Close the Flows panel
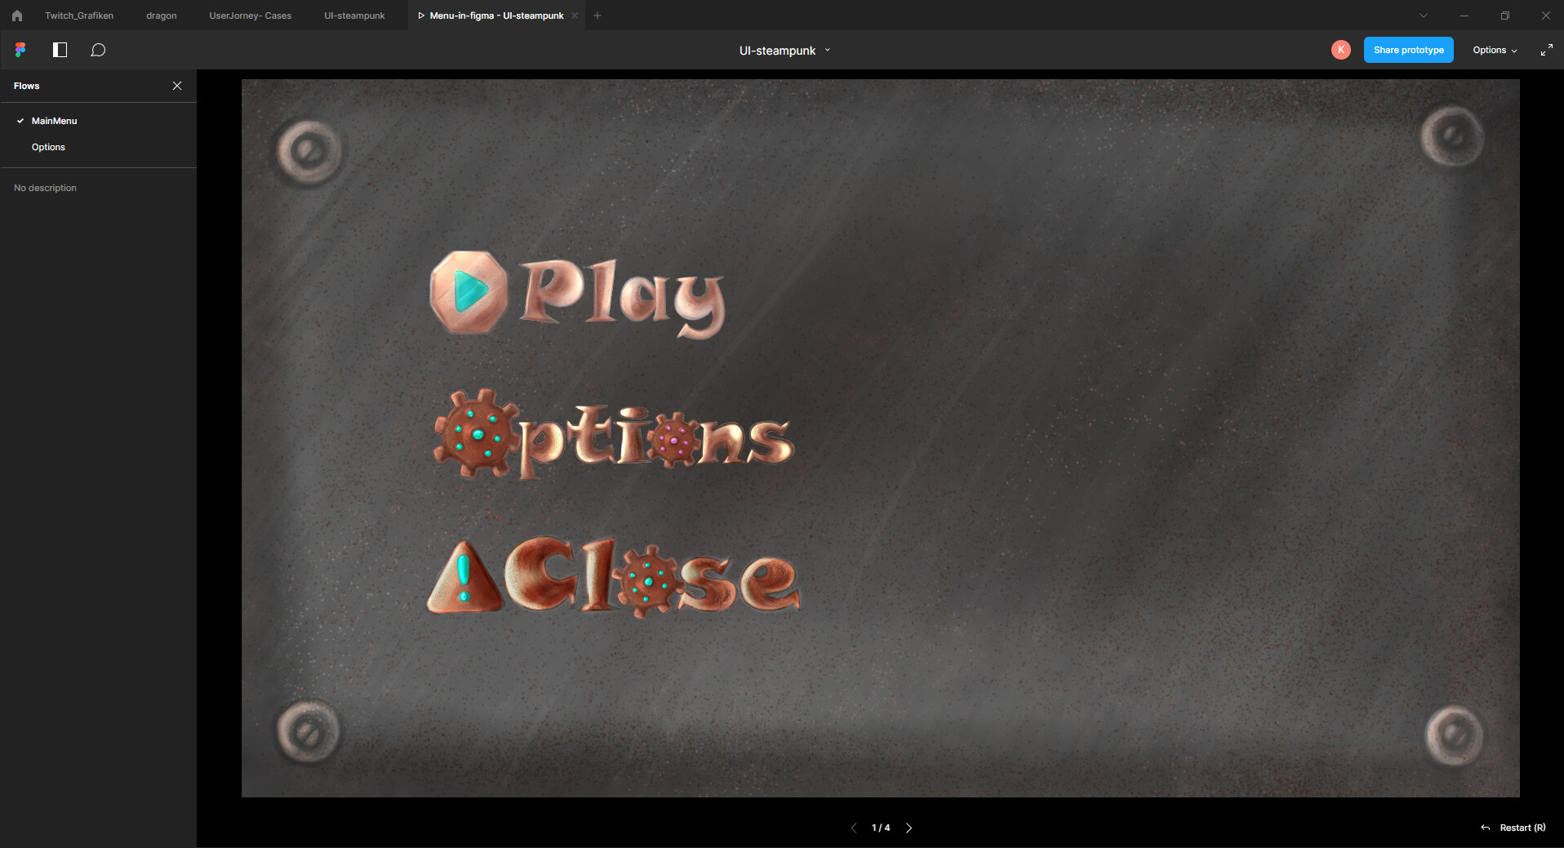 [178, 85]
